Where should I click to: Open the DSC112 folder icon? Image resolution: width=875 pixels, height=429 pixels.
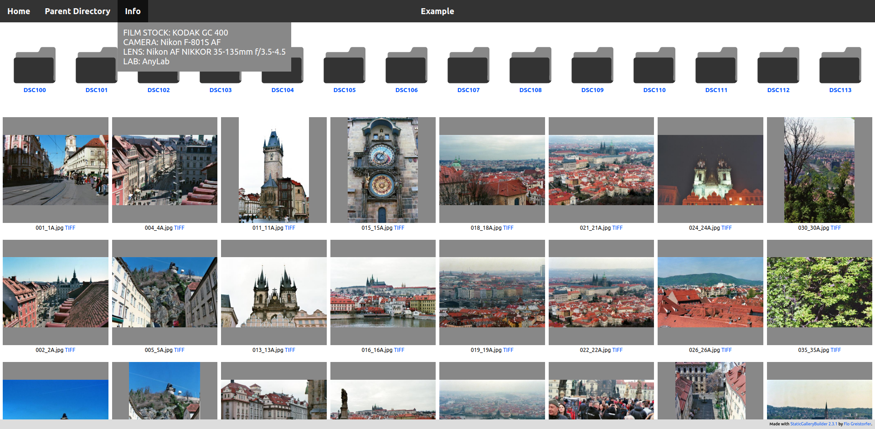coord(778,65)
